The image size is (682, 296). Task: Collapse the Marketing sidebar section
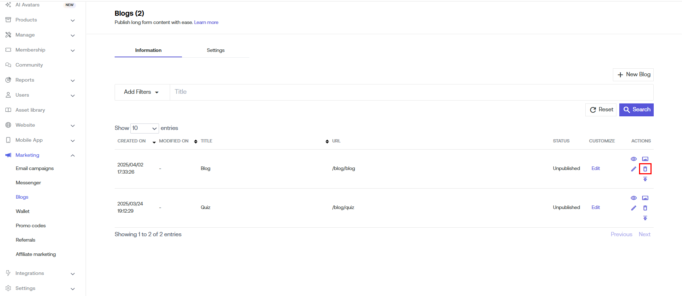pos(73,155)
